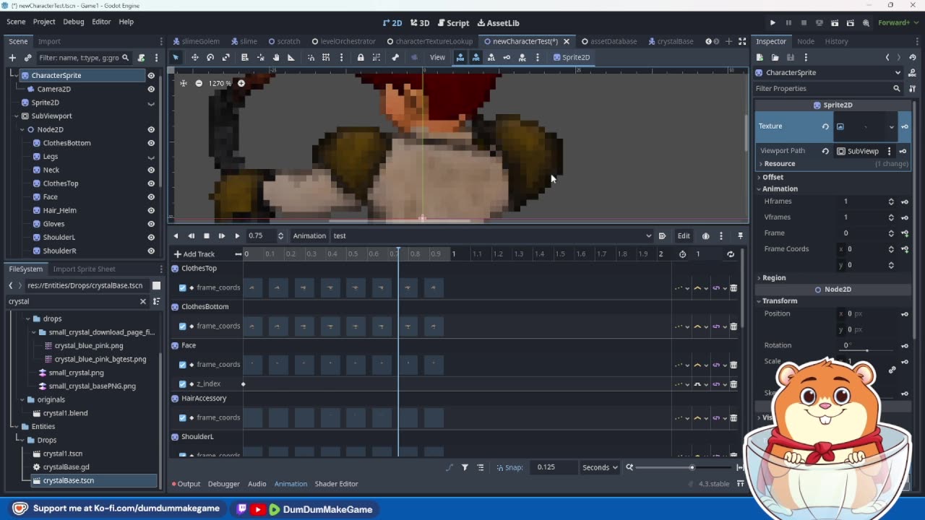Toggle rotation keying (rot) icon
Image resolution: width=925 pixels, height=520 pixels.
click(x=476, y=57)
